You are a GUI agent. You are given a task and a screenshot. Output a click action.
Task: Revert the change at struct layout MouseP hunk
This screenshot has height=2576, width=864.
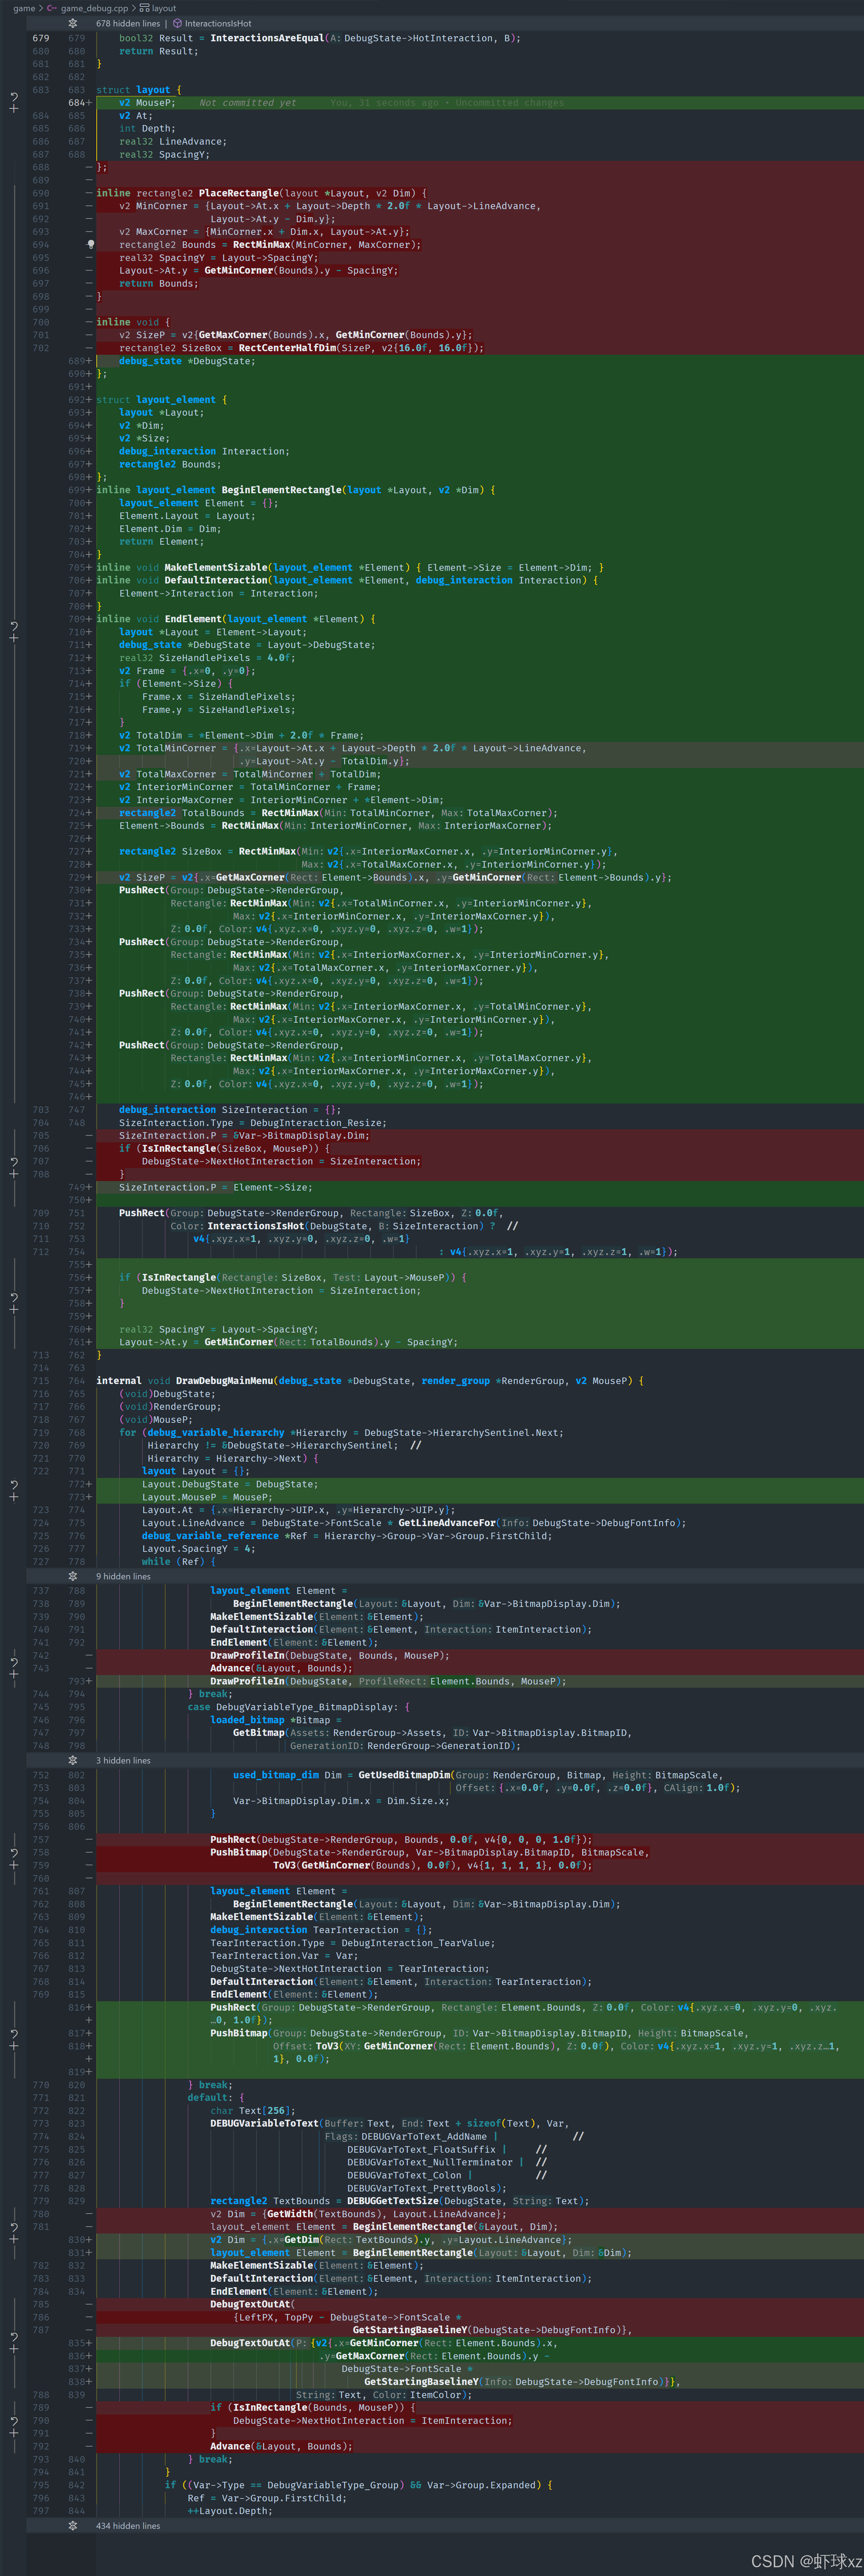[14, 97]
